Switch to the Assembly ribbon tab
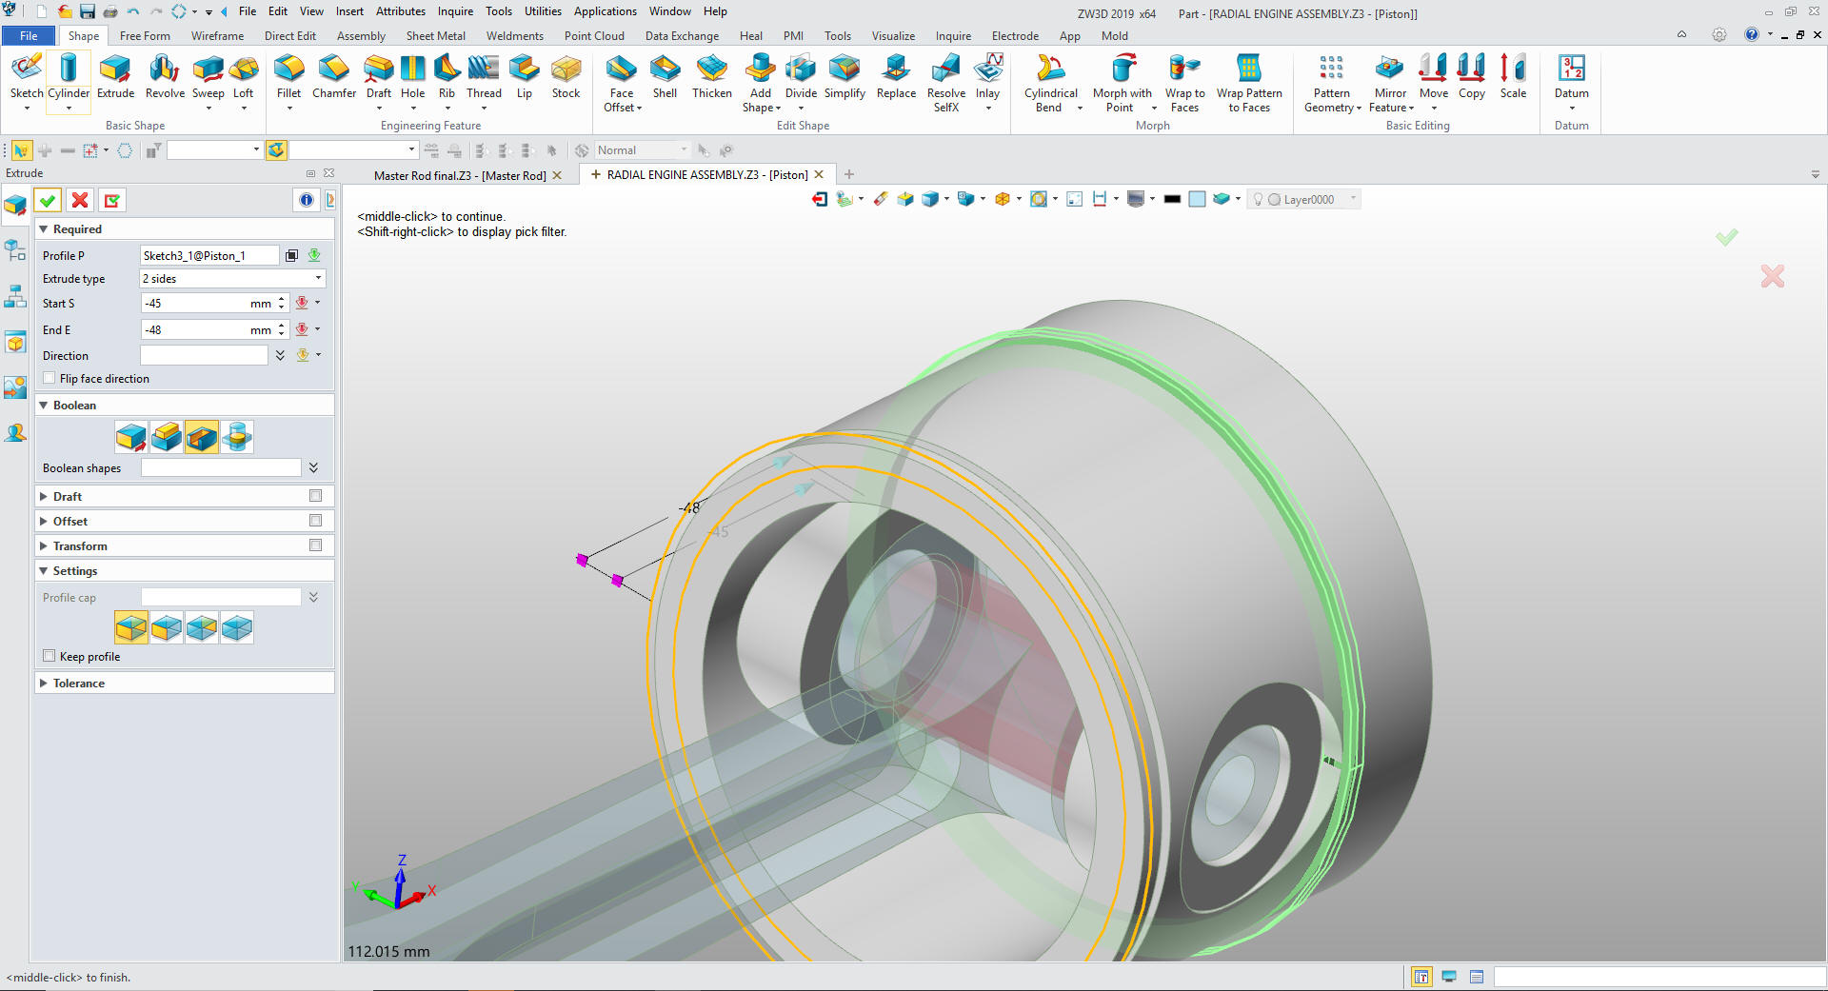Screen dimensions: 1828x991 click(x=361, y=36)
